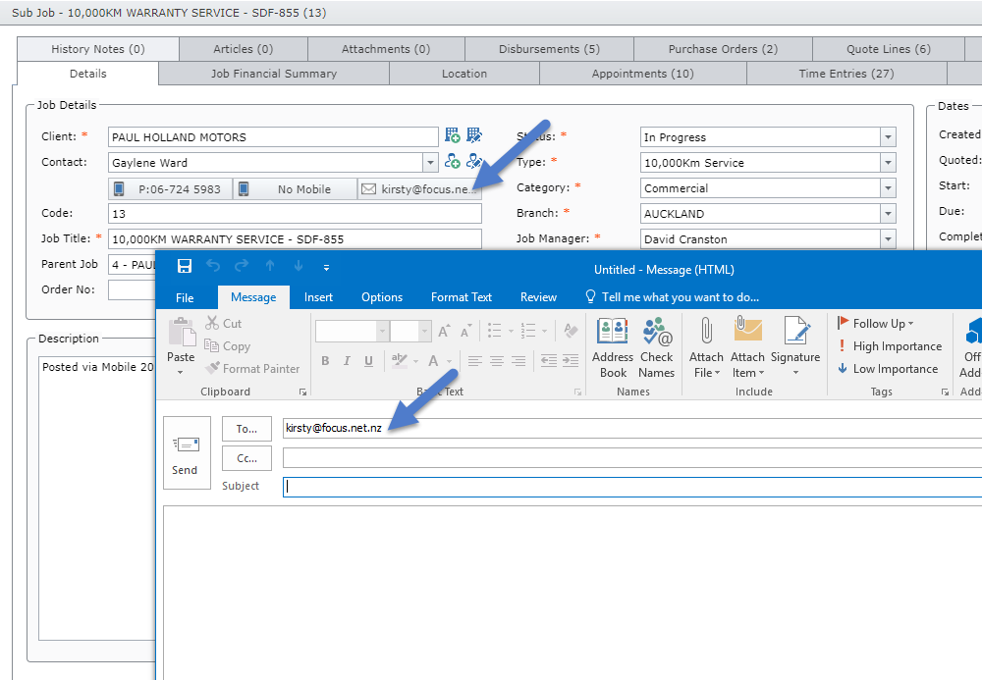
Task: Expand the Status dropdown showing In Progress
Action: [x=888, y=137]
